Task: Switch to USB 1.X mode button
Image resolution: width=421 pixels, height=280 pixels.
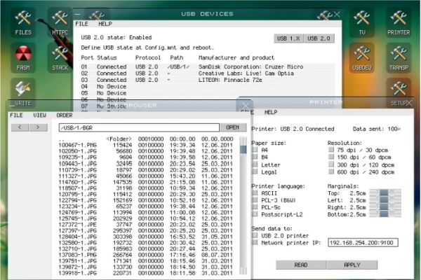Action: pos(288,38)
